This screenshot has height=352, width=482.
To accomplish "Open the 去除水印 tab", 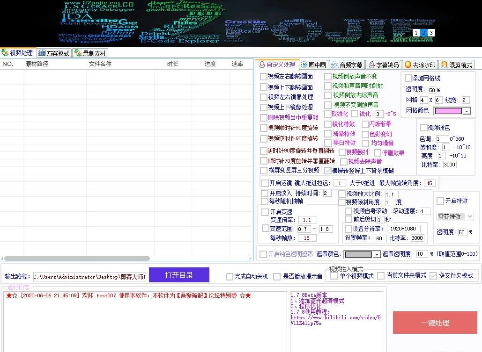I will [420, 65].
